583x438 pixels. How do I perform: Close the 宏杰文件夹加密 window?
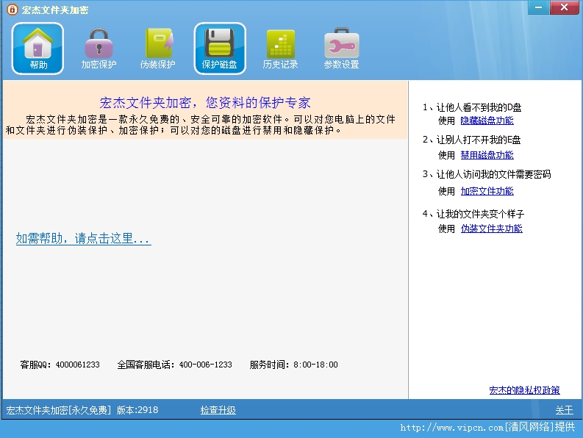pos(564,7)
